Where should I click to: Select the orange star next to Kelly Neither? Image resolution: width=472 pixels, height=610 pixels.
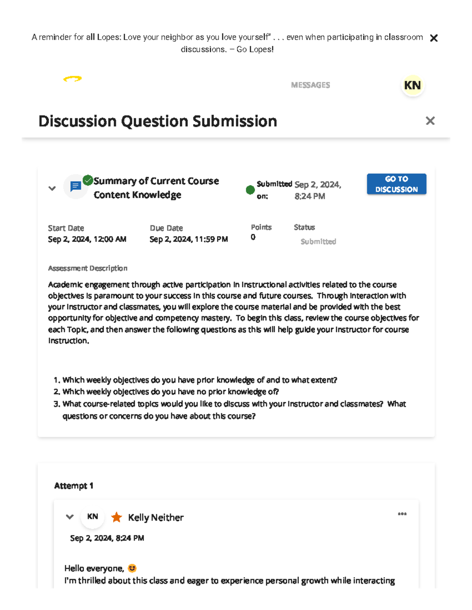(x=117, y=517)
